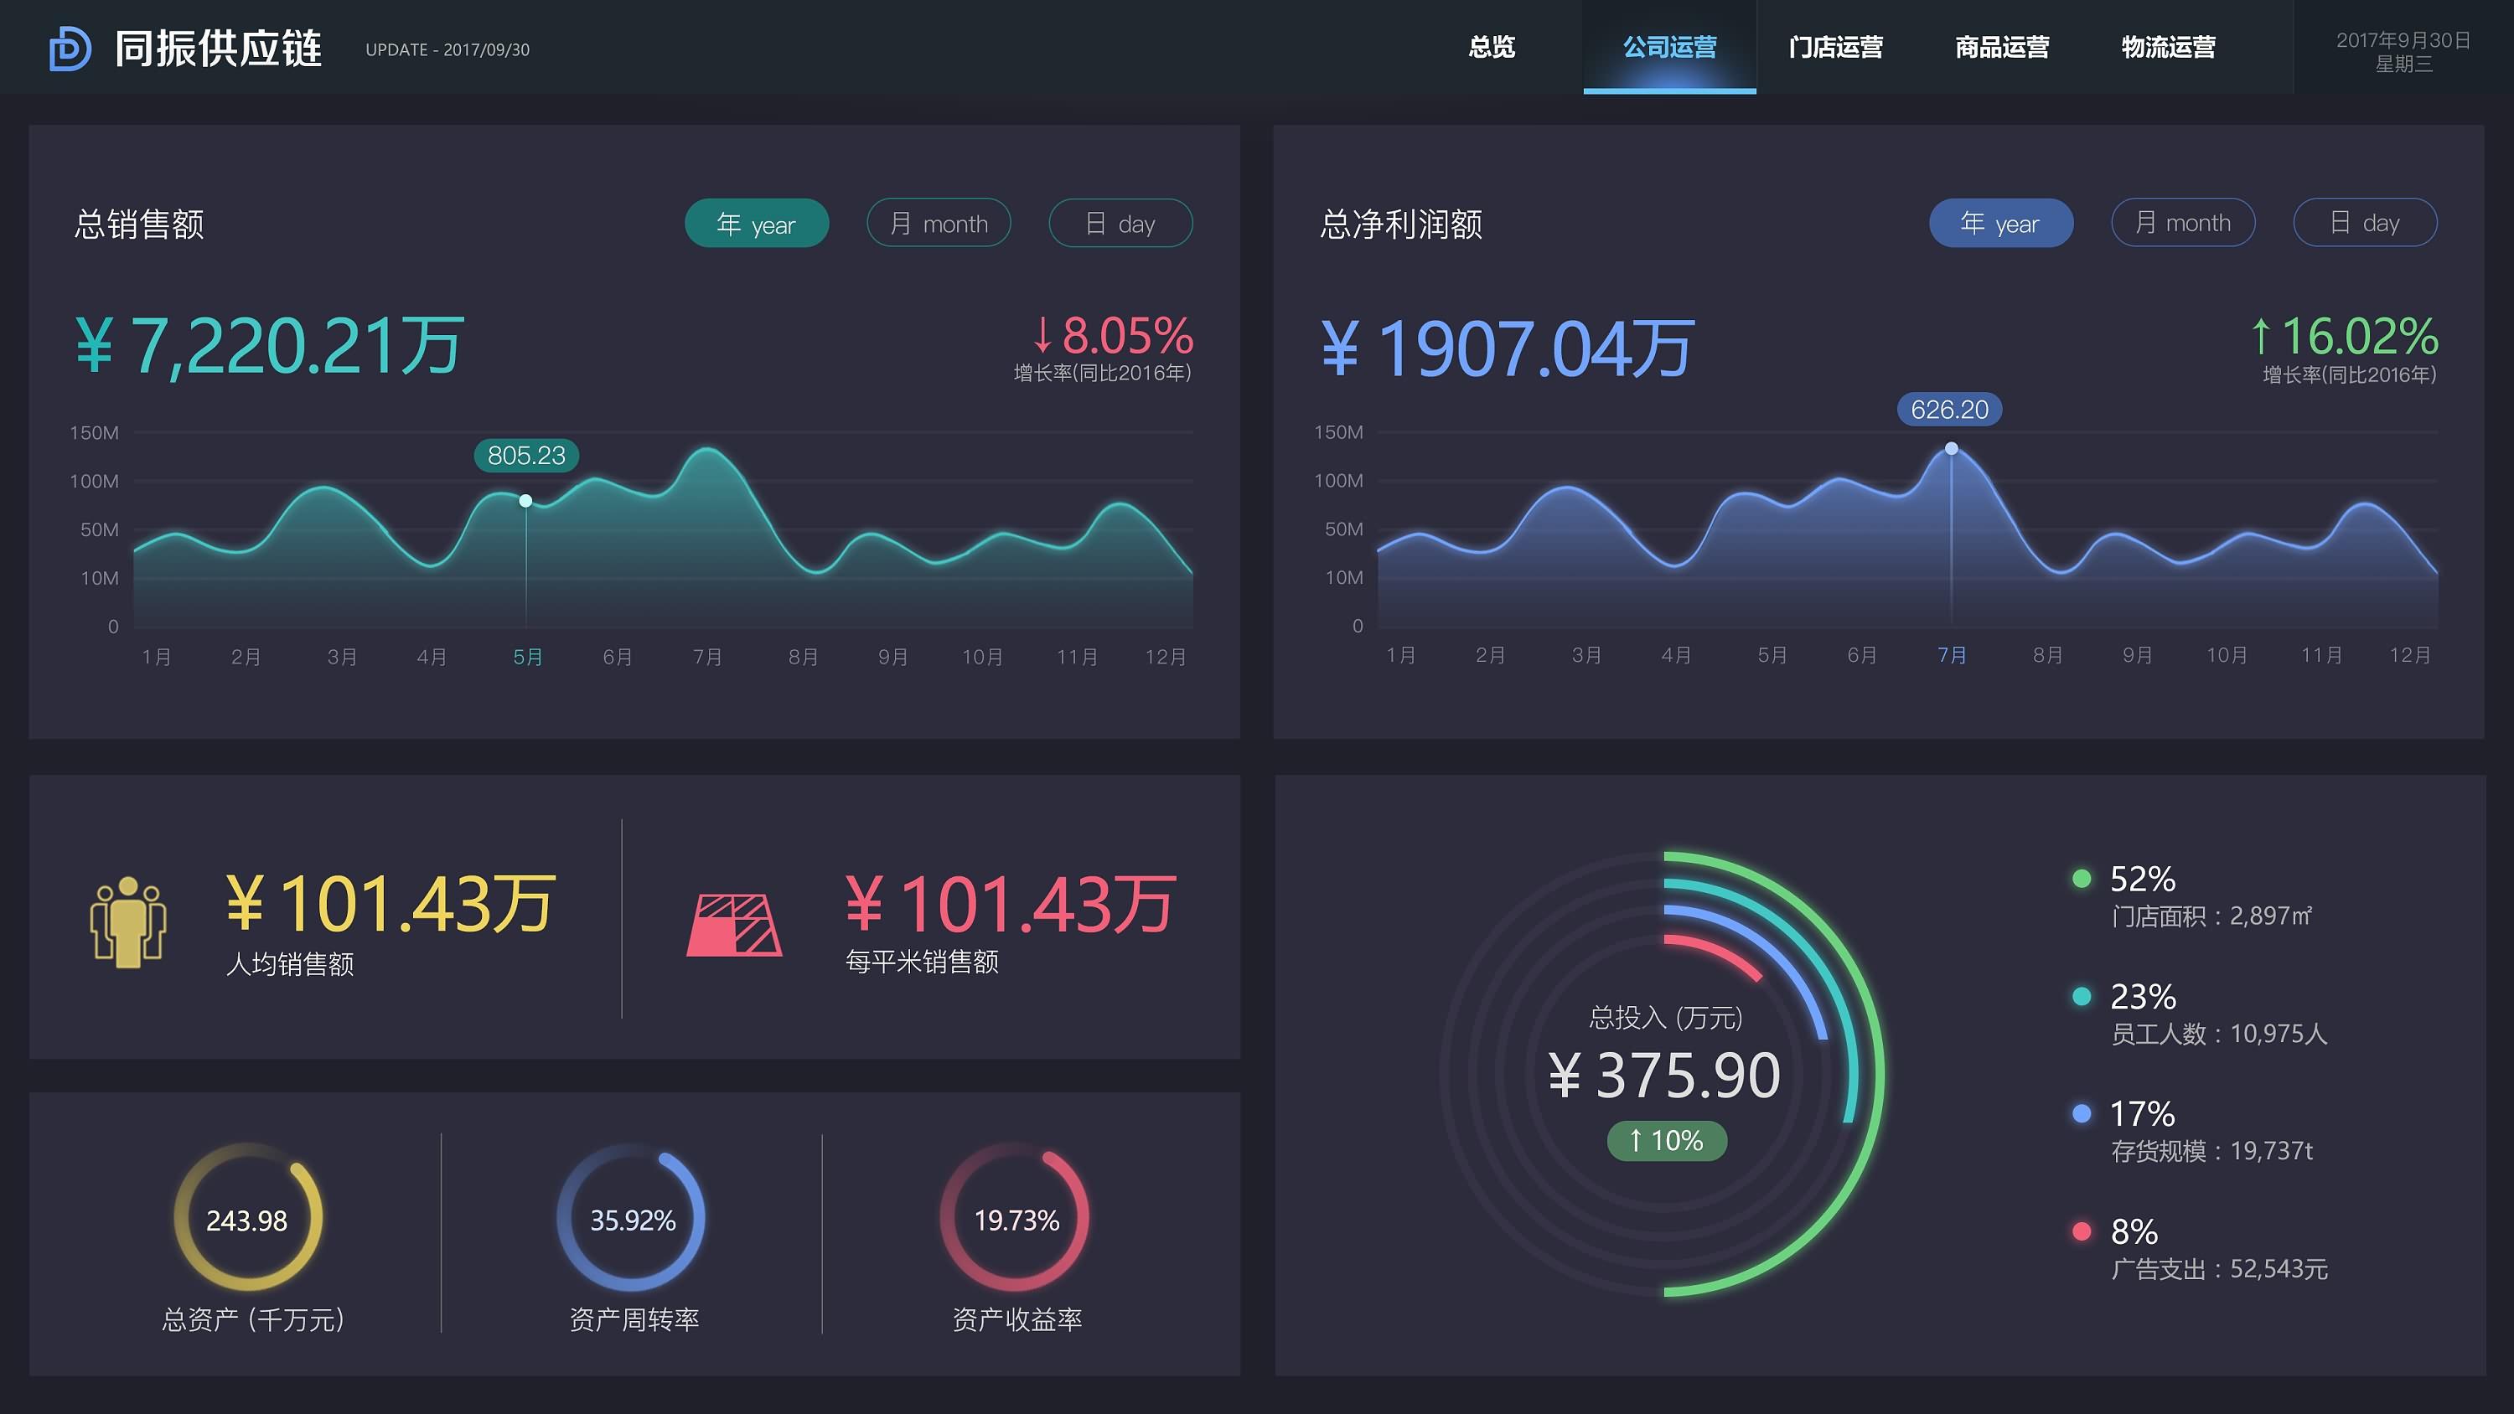
Task: Click the green legend dot for 52%
Action: (x=2082, y=878)
